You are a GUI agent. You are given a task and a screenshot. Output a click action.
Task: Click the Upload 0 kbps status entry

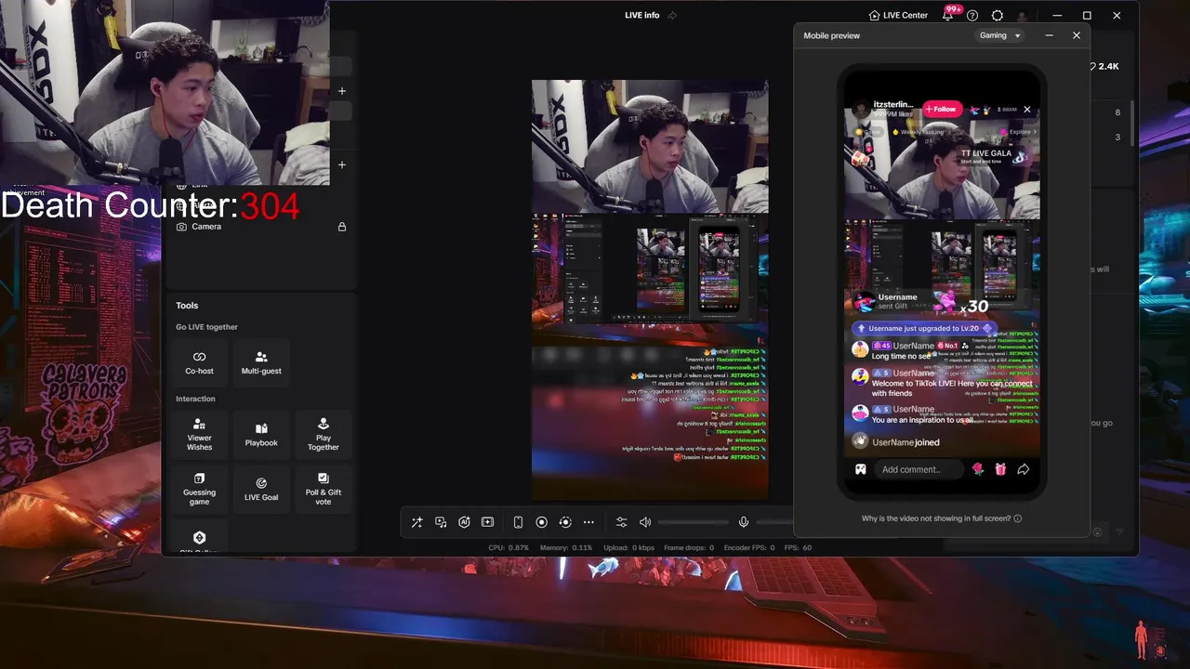(x=628, y=548)
